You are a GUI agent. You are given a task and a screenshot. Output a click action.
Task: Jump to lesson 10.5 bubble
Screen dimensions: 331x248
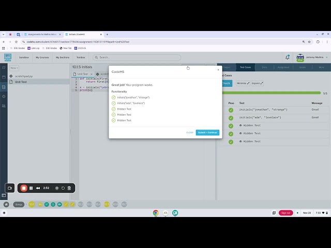(x=107, y=205)
